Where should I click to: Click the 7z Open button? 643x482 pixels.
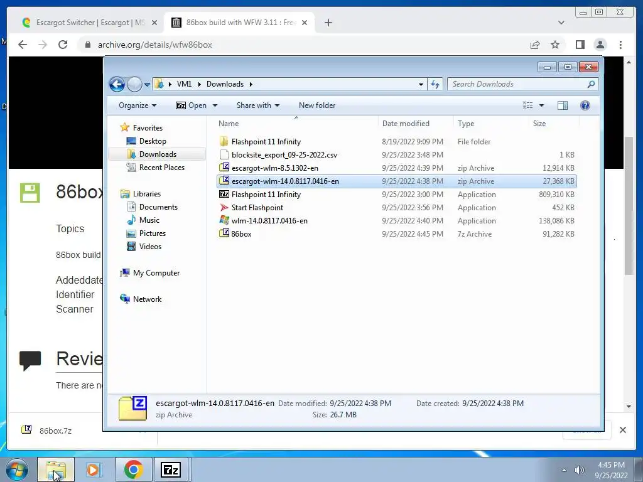(191, 105)
